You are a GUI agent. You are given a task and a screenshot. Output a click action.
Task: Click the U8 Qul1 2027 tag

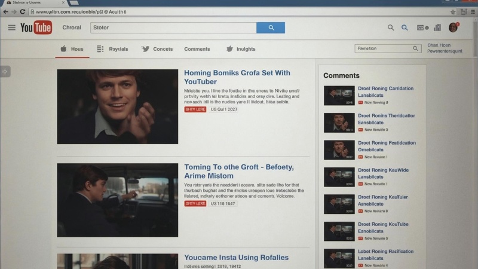223,109
